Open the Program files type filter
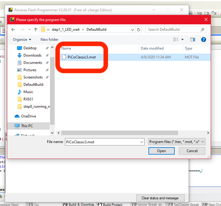Screen dimensions: 221x206 (x=176, y=142)
